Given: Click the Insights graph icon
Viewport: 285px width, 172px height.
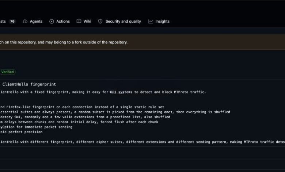Looking at the screenshot, I should pos(151,22).
